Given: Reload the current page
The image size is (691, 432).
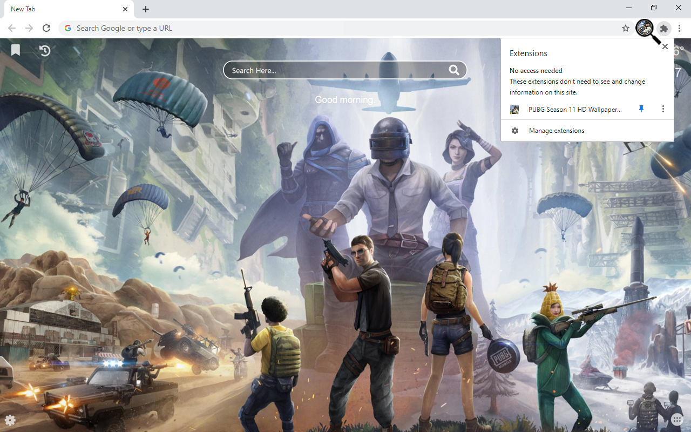Looking at the screenshot, I should coord(46,28).
